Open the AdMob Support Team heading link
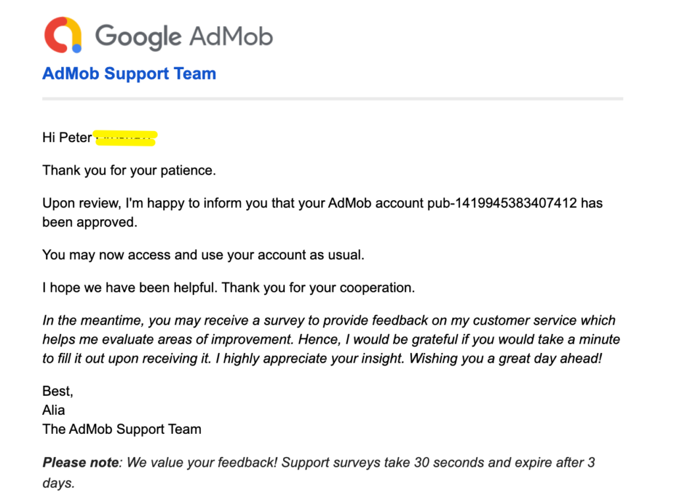 129,74
